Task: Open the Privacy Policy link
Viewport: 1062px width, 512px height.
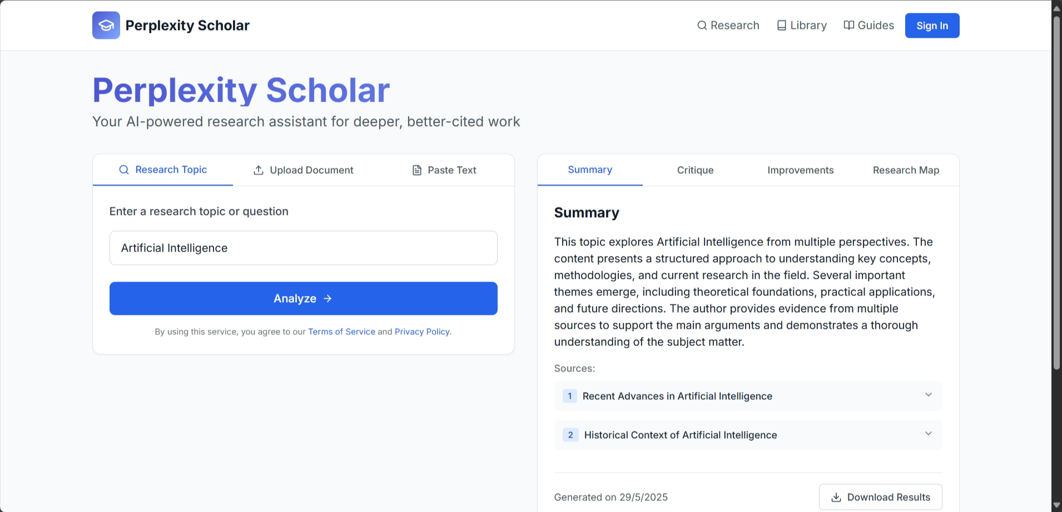Action: pos(422,332)
